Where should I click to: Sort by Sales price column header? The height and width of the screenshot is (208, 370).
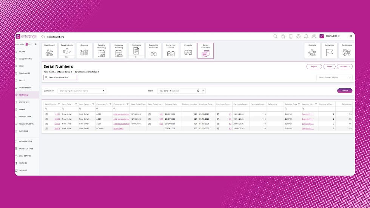click(x=347, y=104)
